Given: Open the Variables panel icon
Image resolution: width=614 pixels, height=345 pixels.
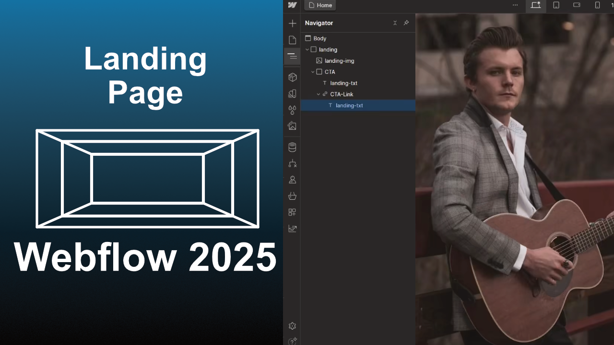Looking at the screenshot, I should (292, 93).
